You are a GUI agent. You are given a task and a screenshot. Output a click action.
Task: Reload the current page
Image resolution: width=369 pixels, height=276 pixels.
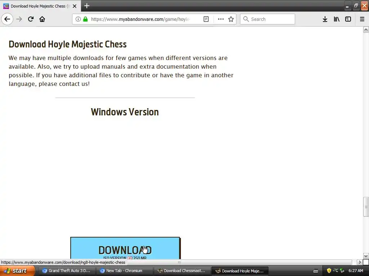31,19
